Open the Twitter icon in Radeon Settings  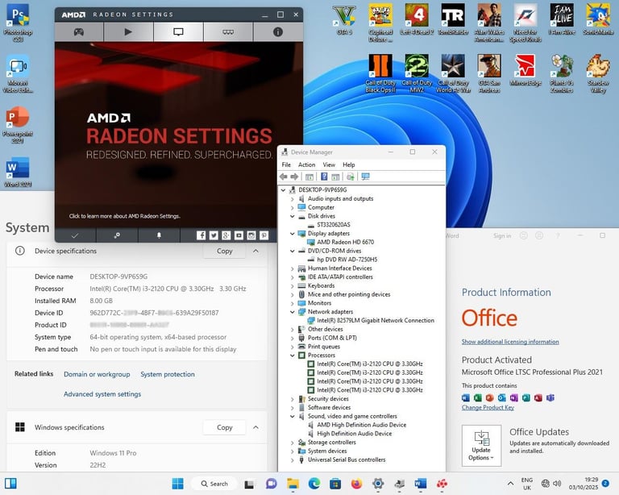214,235
